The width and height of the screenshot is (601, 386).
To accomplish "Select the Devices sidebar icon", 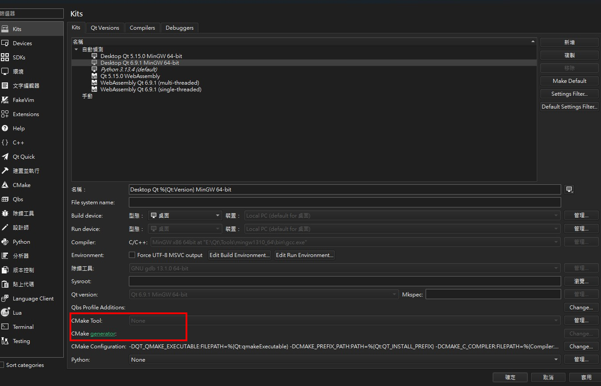I will click(5, 43).
